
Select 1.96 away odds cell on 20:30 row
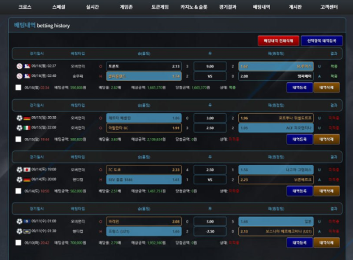tap(276, 118)
